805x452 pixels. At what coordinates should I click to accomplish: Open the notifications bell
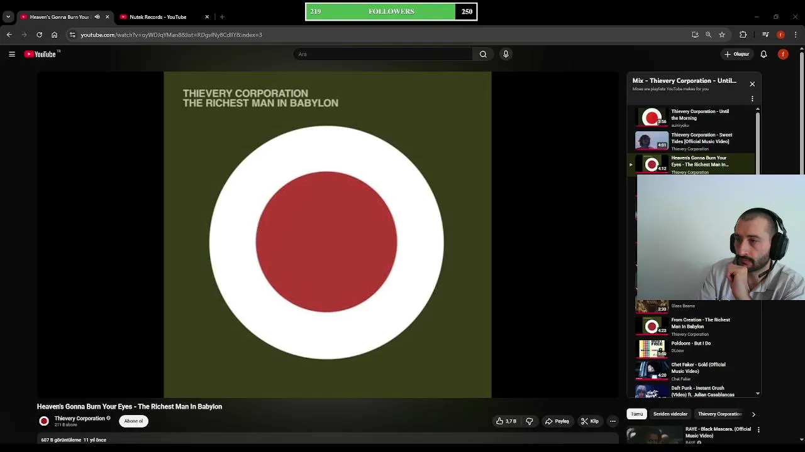click(x=763, y=54)
